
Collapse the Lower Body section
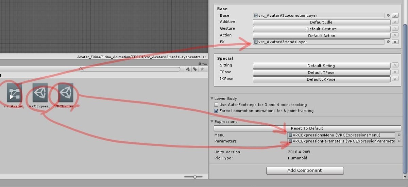(x=212, y=98)
